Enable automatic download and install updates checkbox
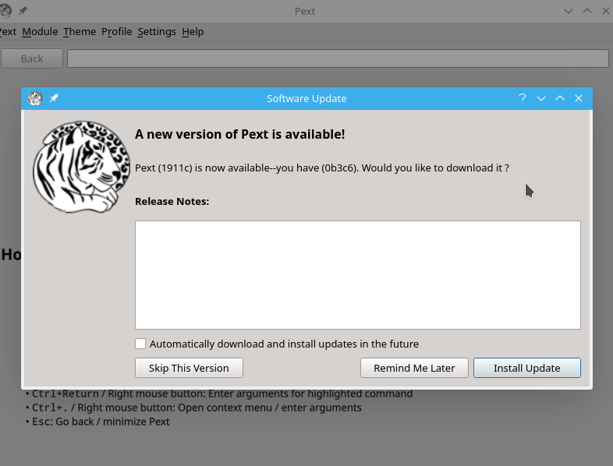This screenshot has height=466, width=613. click(140, 344)
